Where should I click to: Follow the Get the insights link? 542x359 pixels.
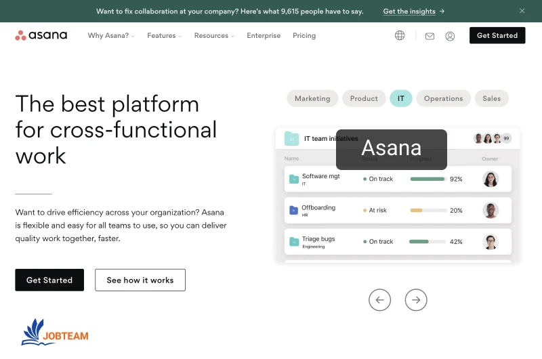413,12
